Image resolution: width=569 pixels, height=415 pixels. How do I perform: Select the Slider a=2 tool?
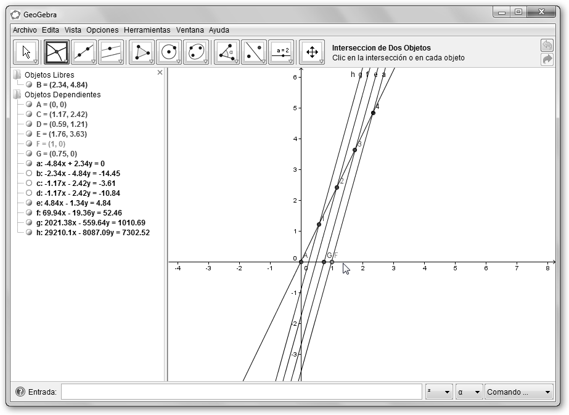pyautogui.click(x=282, y=52)
